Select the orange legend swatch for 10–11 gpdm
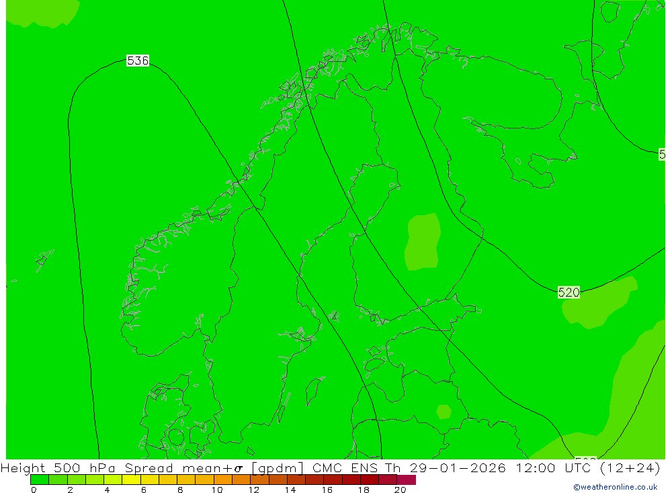The image size is (672, 493). pos(223,480)
